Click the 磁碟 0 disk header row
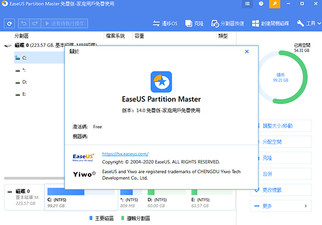The height and width of the screenshot is (225, 322). click(50, 45)
